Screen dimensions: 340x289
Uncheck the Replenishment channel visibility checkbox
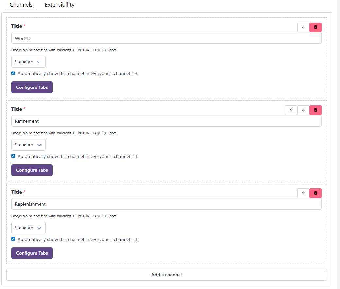point(13,239)
